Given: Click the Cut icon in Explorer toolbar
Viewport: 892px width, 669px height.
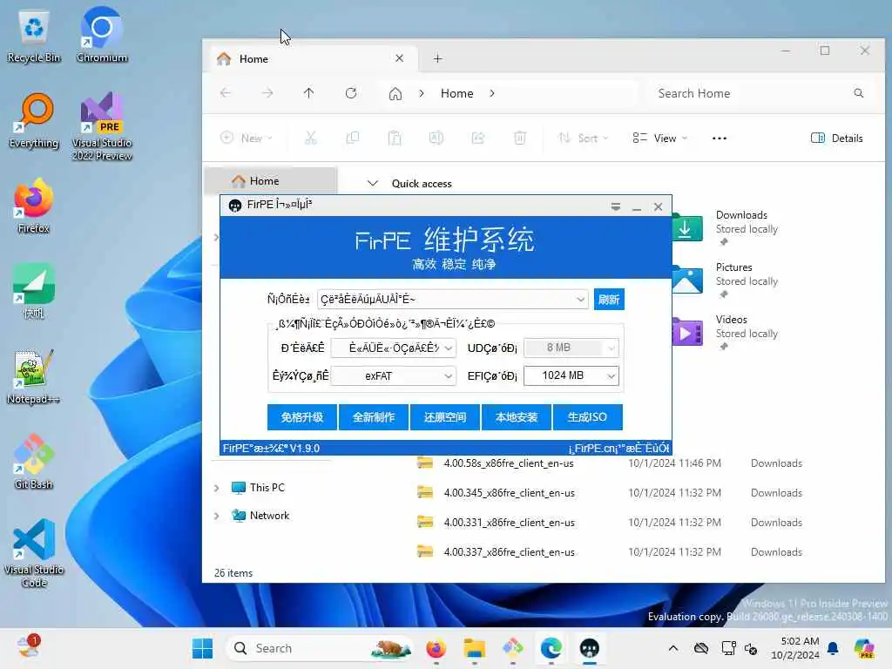Looking at the screenshot, I should [x=311, y=138].
